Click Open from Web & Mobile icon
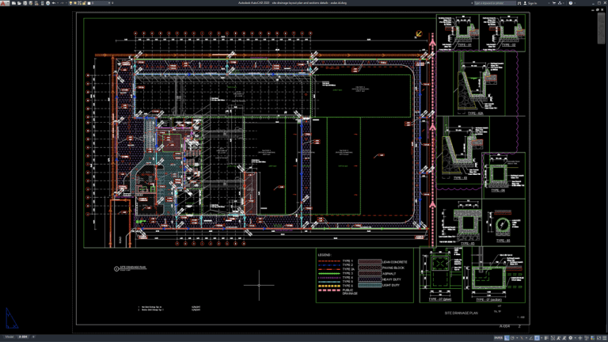 click(36, 3)
